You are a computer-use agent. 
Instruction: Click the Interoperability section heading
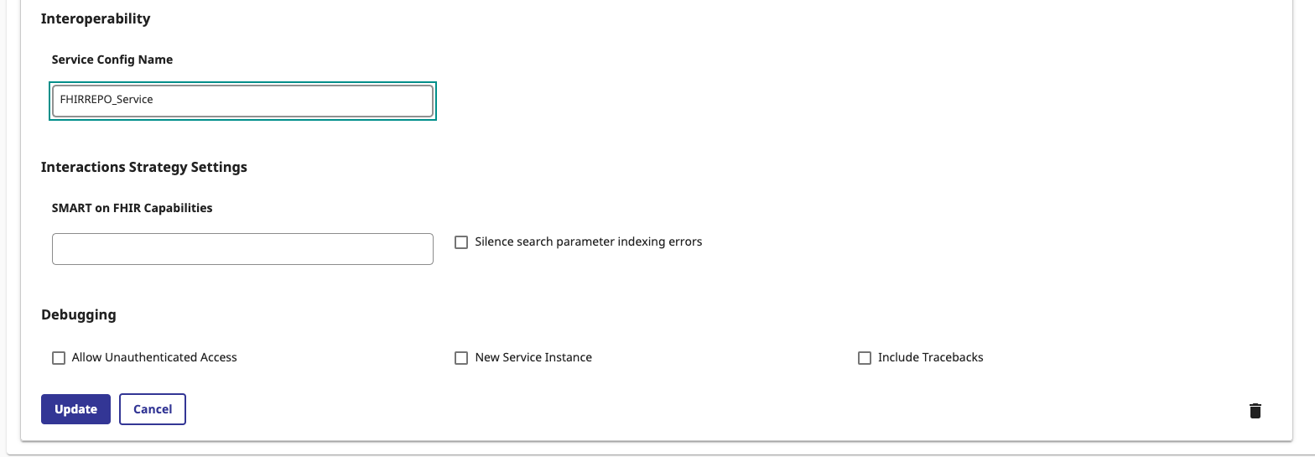pyautogui.click(x=96, y=18)
